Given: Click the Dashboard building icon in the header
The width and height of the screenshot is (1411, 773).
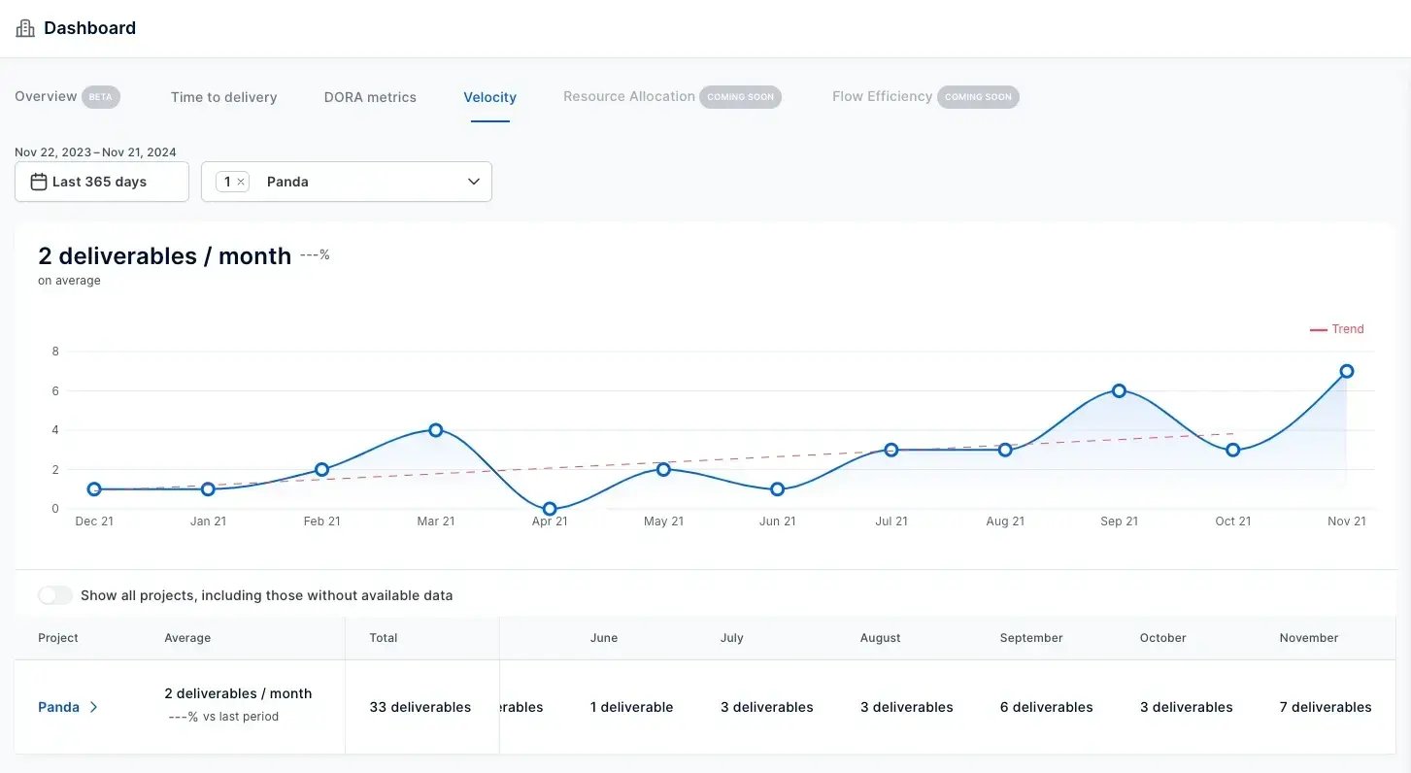Looking at the screenshot, I should tap(24, 27).
